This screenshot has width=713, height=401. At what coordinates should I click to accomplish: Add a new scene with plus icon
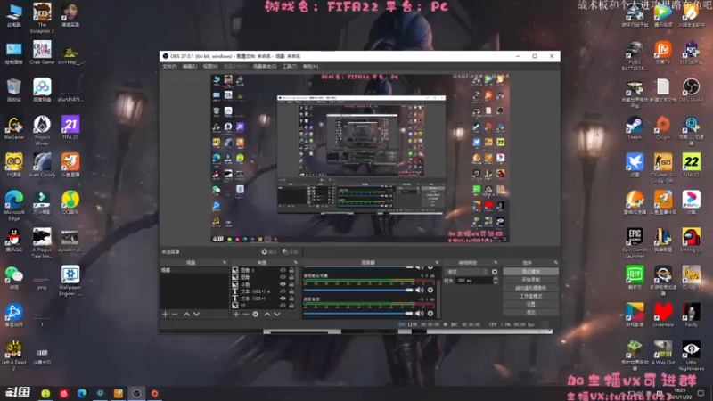pos(165,315)
